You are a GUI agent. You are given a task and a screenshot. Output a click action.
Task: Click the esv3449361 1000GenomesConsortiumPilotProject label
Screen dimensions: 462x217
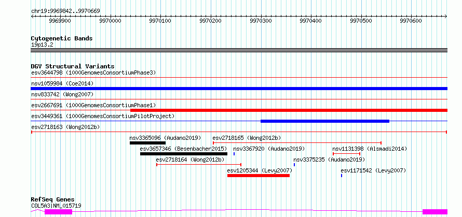pos(103,116)
